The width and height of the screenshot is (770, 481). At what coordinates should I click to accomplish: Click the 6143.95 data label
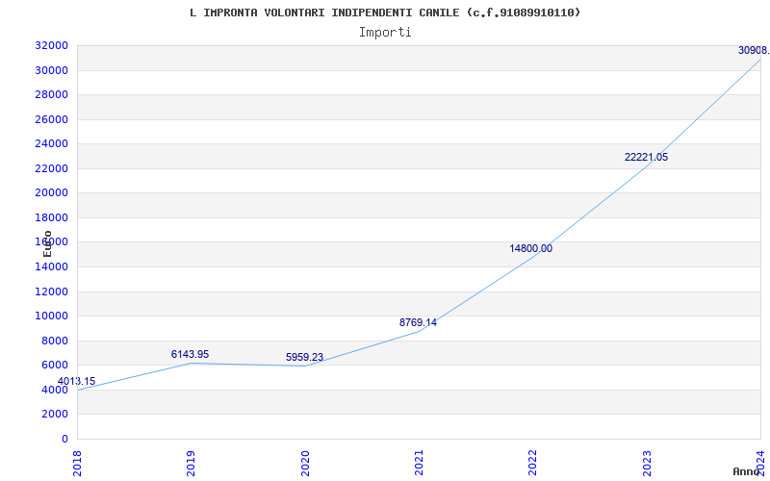[190, 354]
